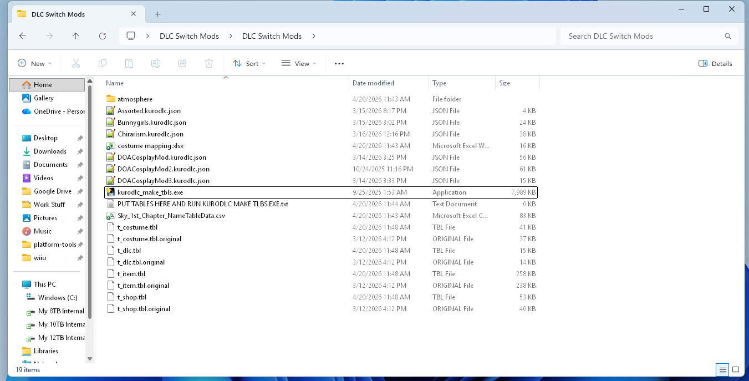The height and width of the screenshot is (381, 749).
Task: Open the View dropdown
Action: (x=299, y=64)
